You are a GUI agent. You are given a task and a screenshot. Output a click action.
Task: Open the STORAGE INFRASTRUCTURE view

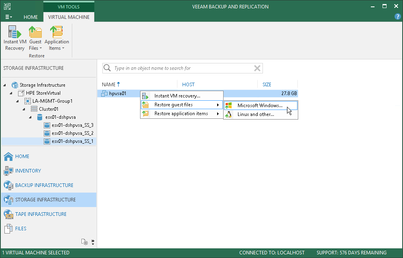(49, 200)
